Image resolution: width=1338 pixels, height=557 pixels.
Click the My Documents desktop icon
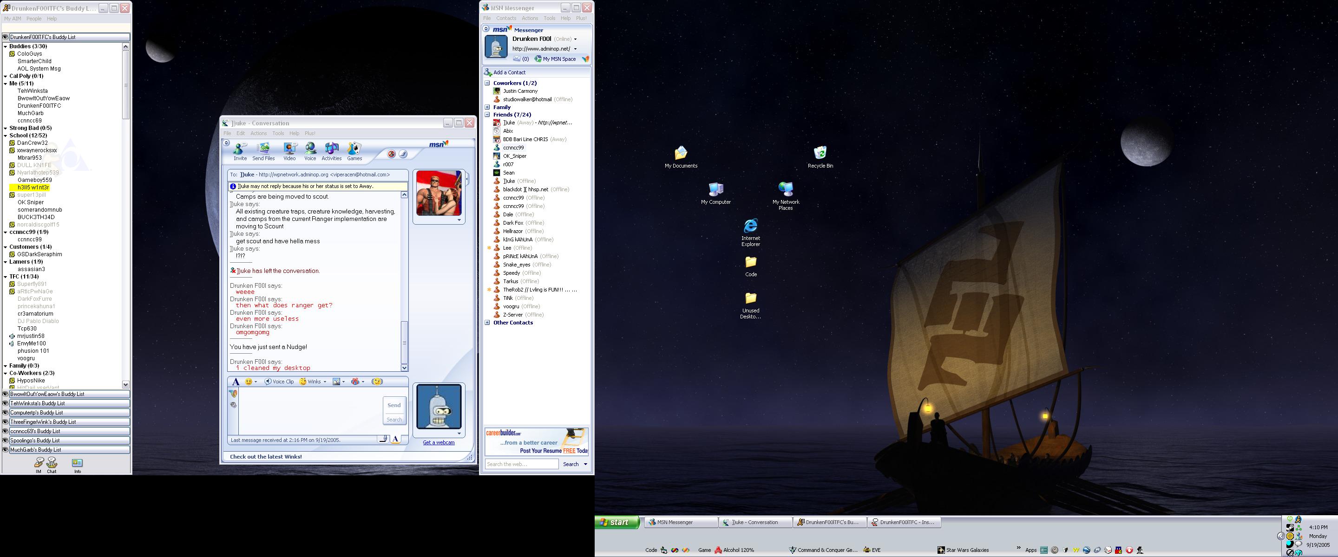[x=681, y=157]
